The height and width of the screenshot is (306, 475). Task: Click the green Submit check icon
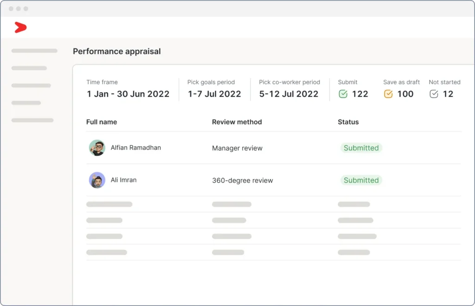[343, 94]
